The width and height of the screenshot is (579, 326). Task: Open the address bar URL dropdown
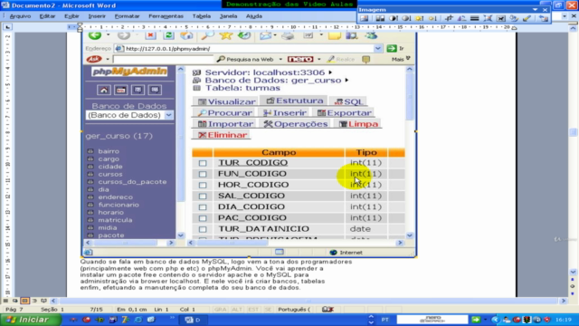tap(378, 48)
